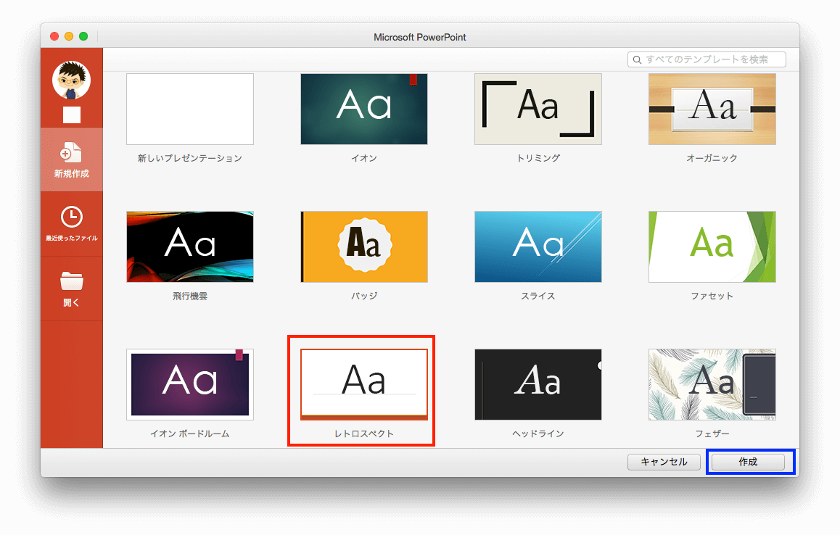840x535 pixels.
Task: Pick the フェザー template thumbnail
Action: click(712, 384)
